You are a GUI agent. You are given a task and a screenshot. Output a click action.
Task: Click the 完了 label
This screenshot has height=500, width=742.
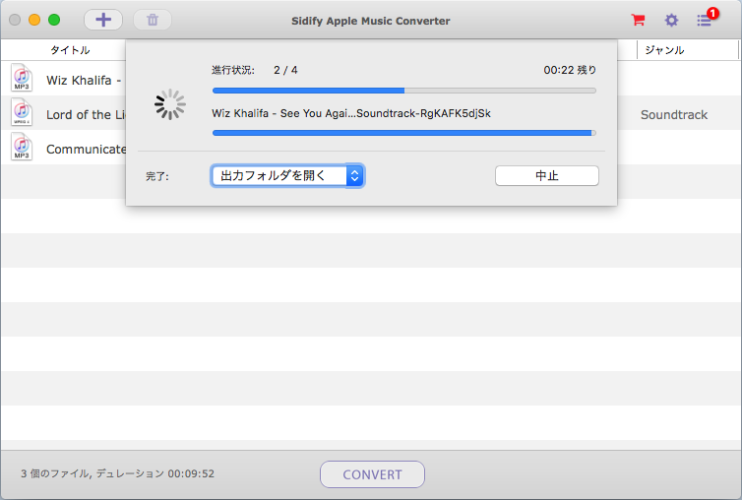[157, 176]
